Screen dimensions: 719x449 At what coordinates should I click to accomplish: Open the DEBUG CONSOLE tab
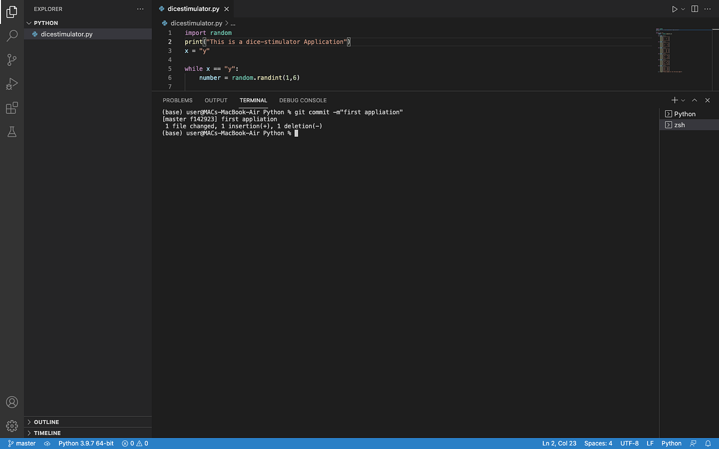click(x=302, y=100)
